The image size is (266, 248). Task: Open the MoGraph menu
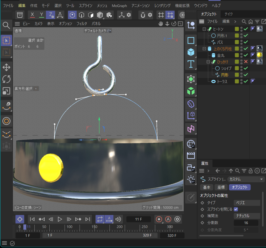(x=119, y=5)
